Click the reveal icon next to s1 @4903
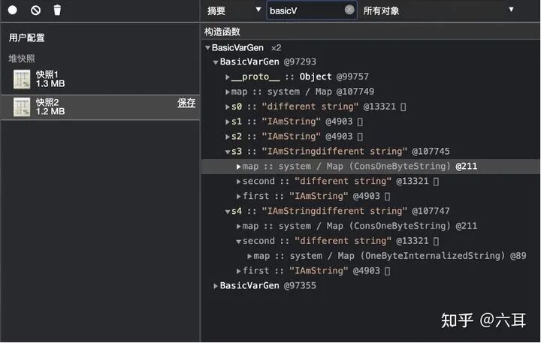 point(360,122)
